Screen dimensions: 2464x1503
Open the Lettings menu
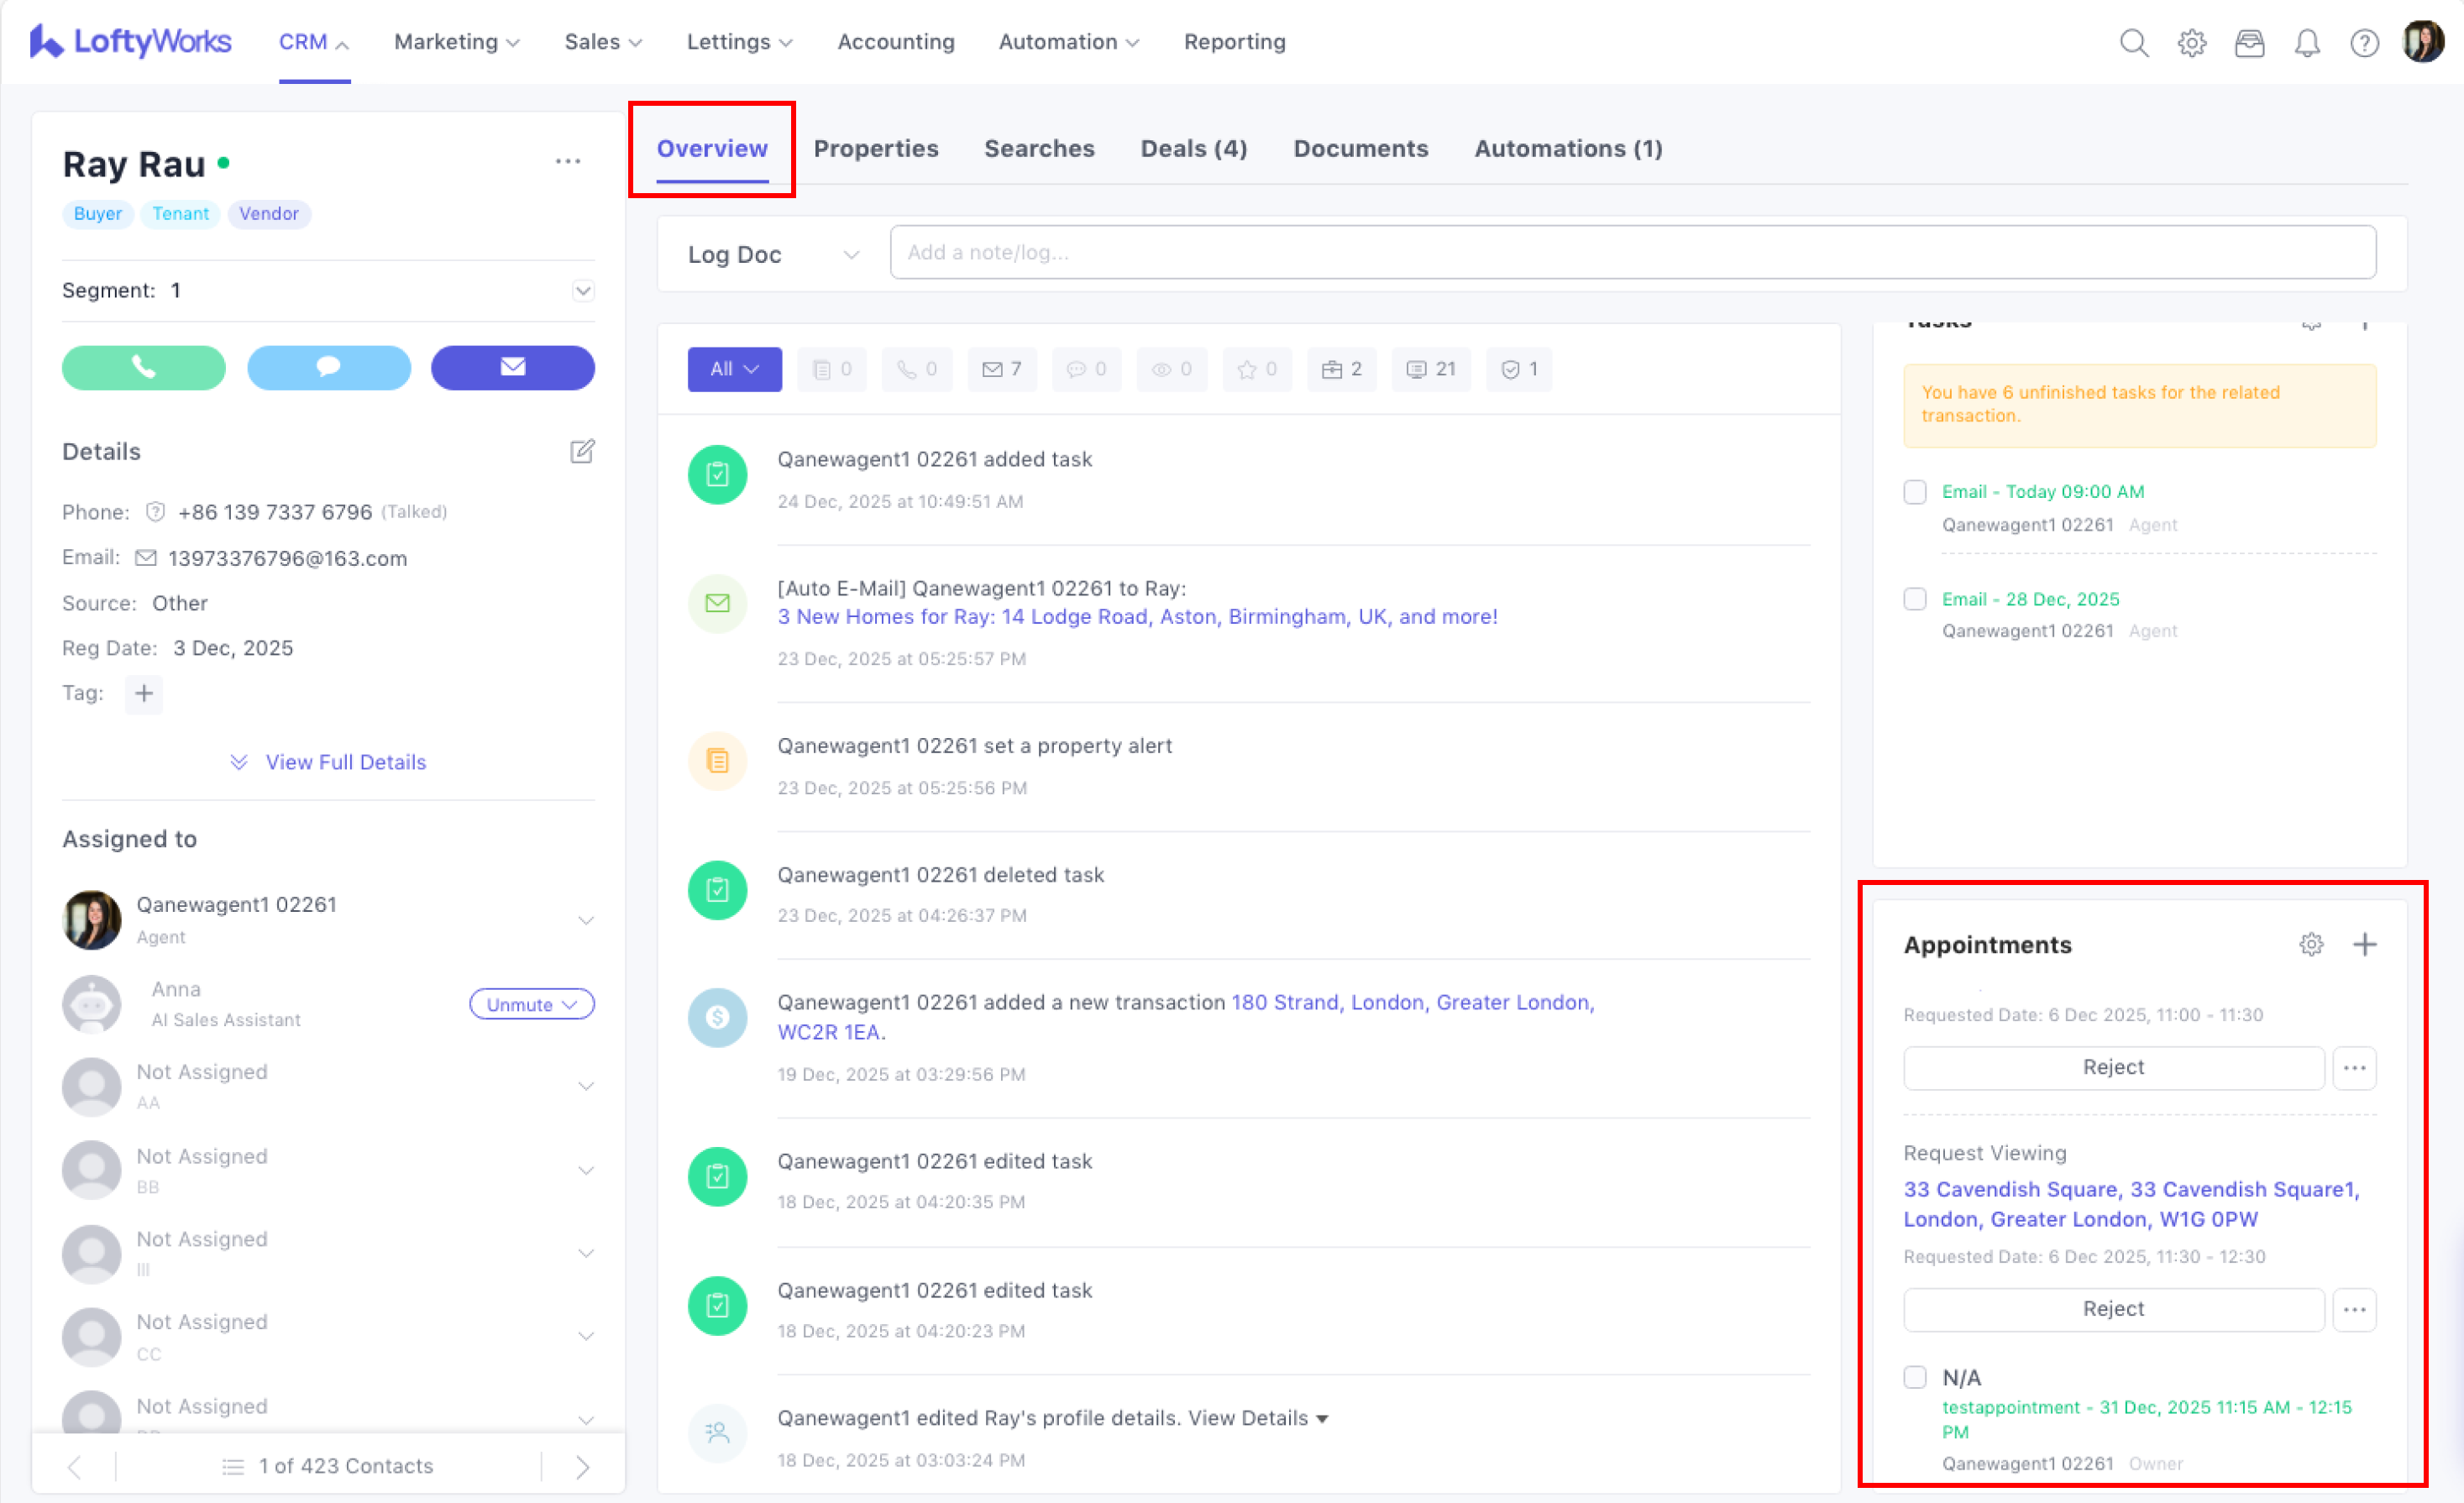pos(738,42)
